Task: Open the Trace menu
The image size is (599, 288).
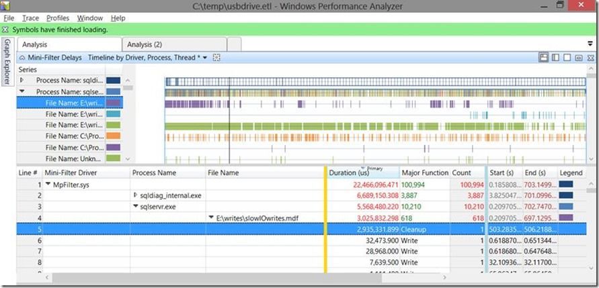Action: [30, 18]
